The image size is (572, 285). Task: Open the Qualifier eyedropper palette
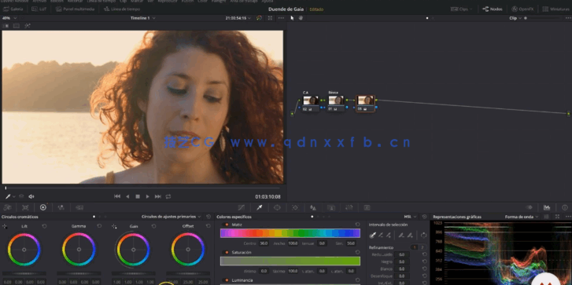260,207
